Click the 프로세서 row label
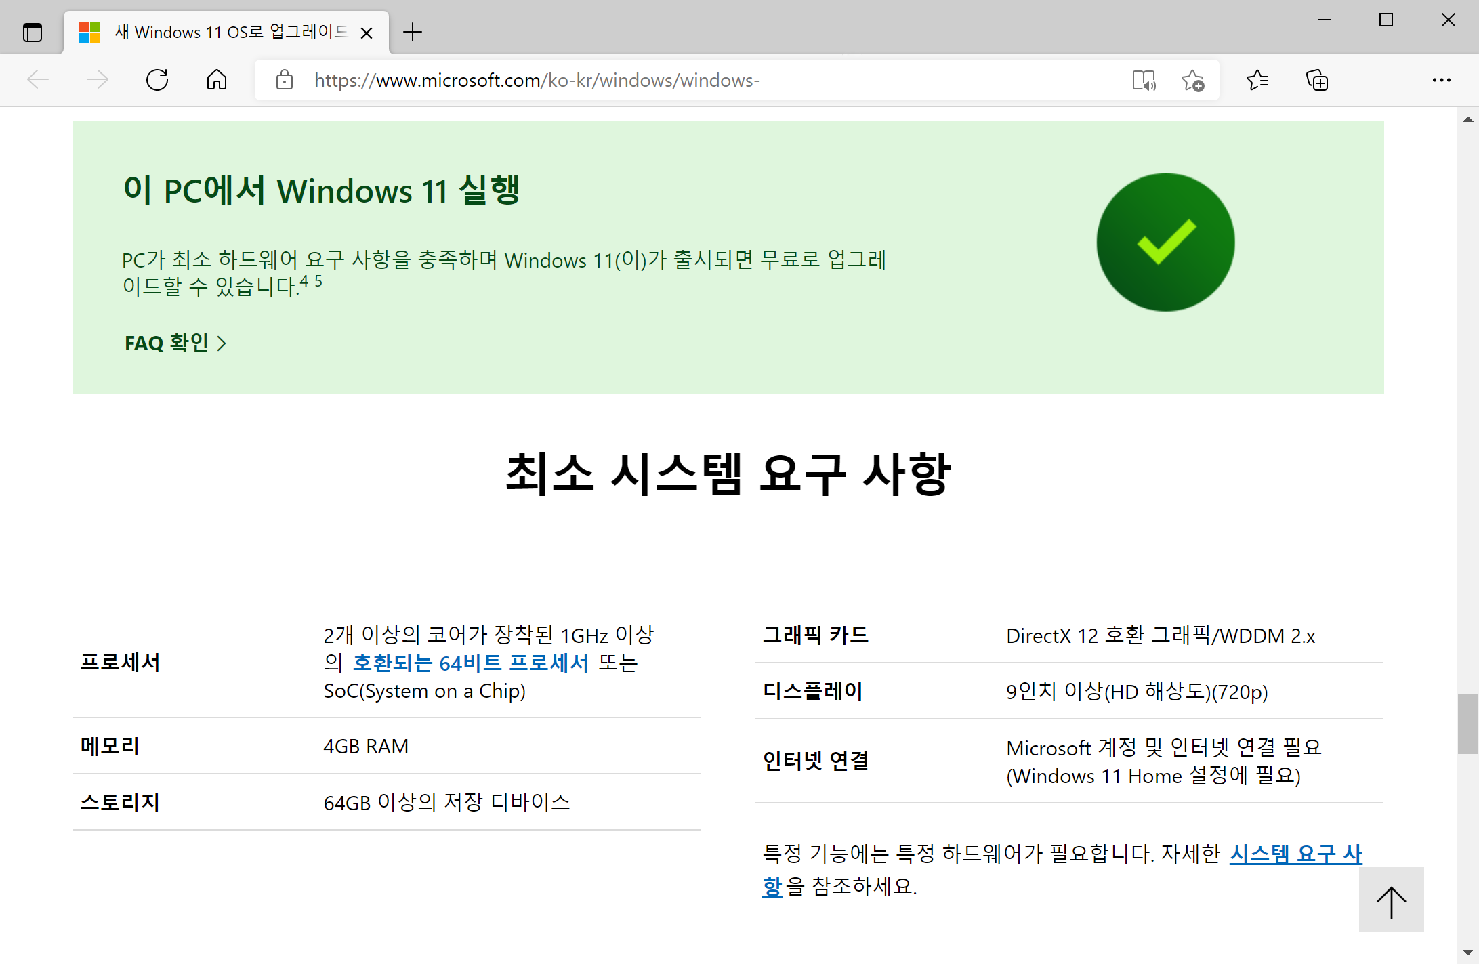 [120, 662]
